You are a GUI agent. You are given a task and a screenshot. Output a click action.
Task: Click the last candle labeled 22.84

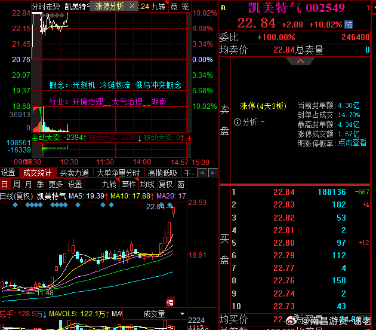[x=173, y=211]
